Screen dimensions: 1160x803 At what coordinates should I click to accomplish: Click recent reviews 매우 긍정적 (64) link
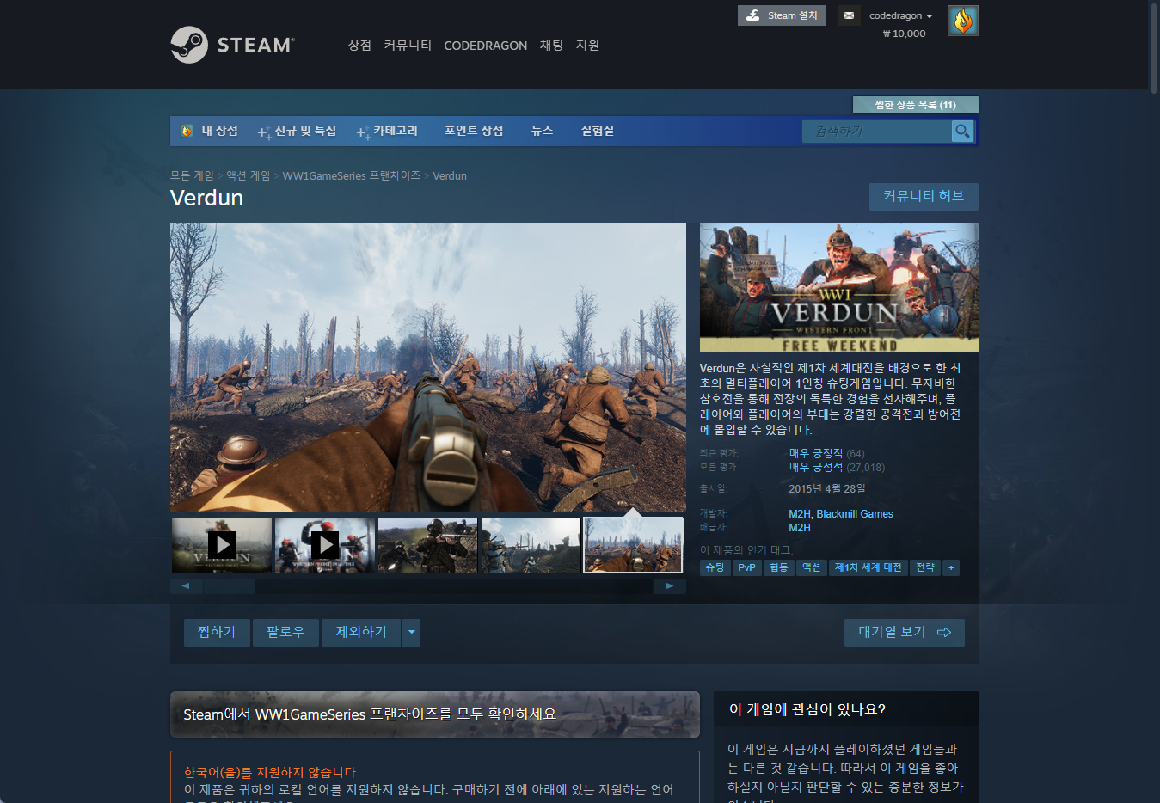pyautogui.click(x=826, y=453)
